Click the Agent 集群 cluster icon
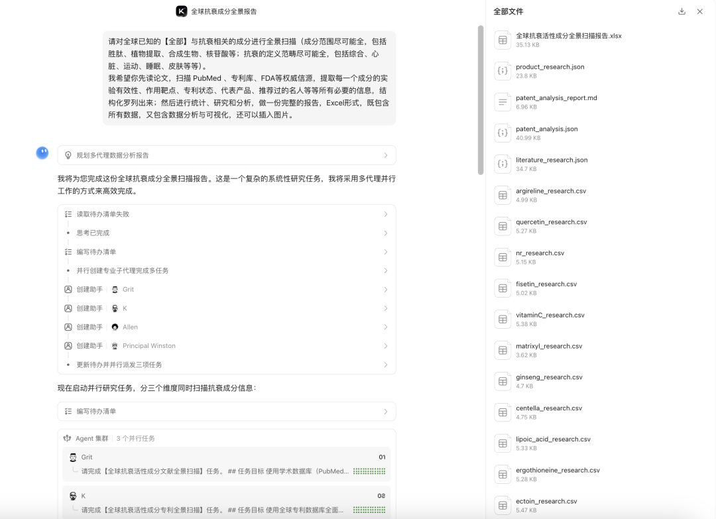The image size is (716, 519). click(68, 438)
